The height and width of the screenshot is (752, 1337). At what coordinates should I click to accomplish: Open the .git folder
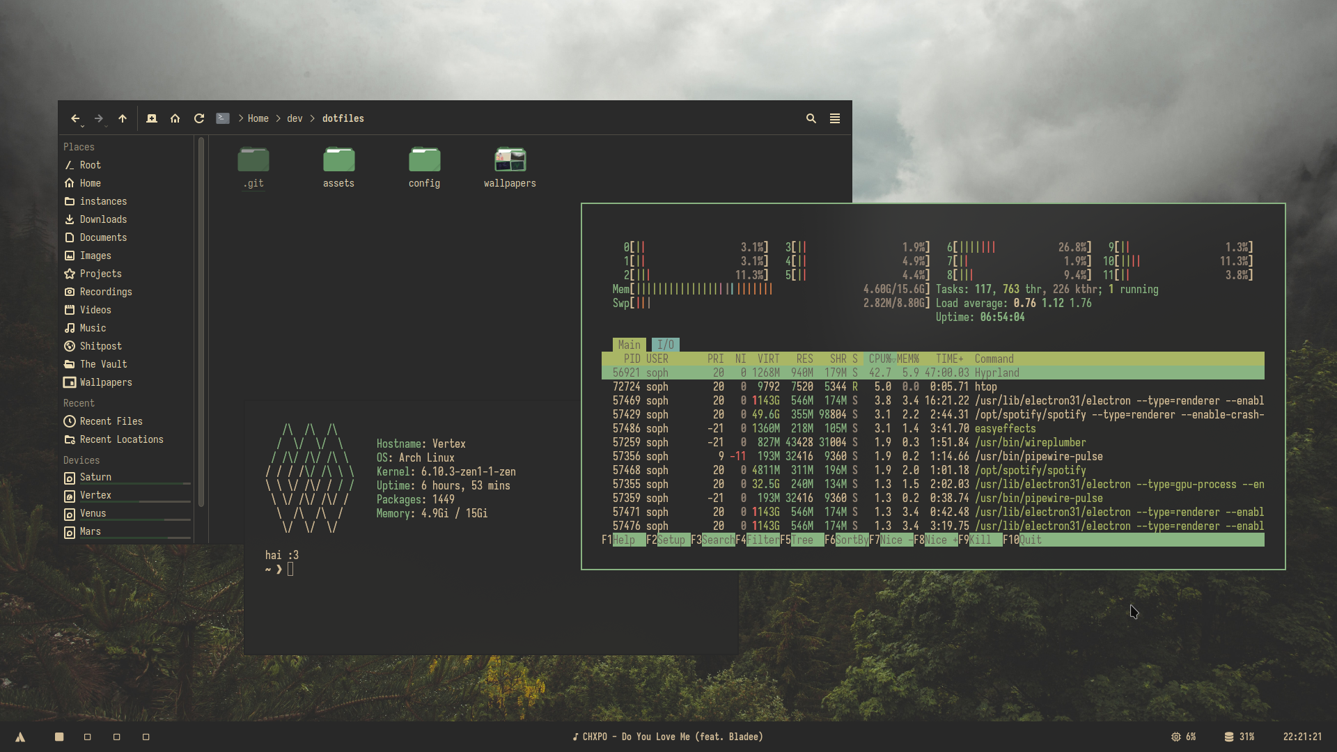point(253,168)
